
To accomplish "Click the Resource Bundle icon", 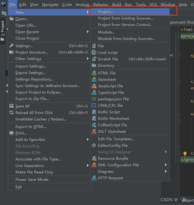I will [94, 159].
